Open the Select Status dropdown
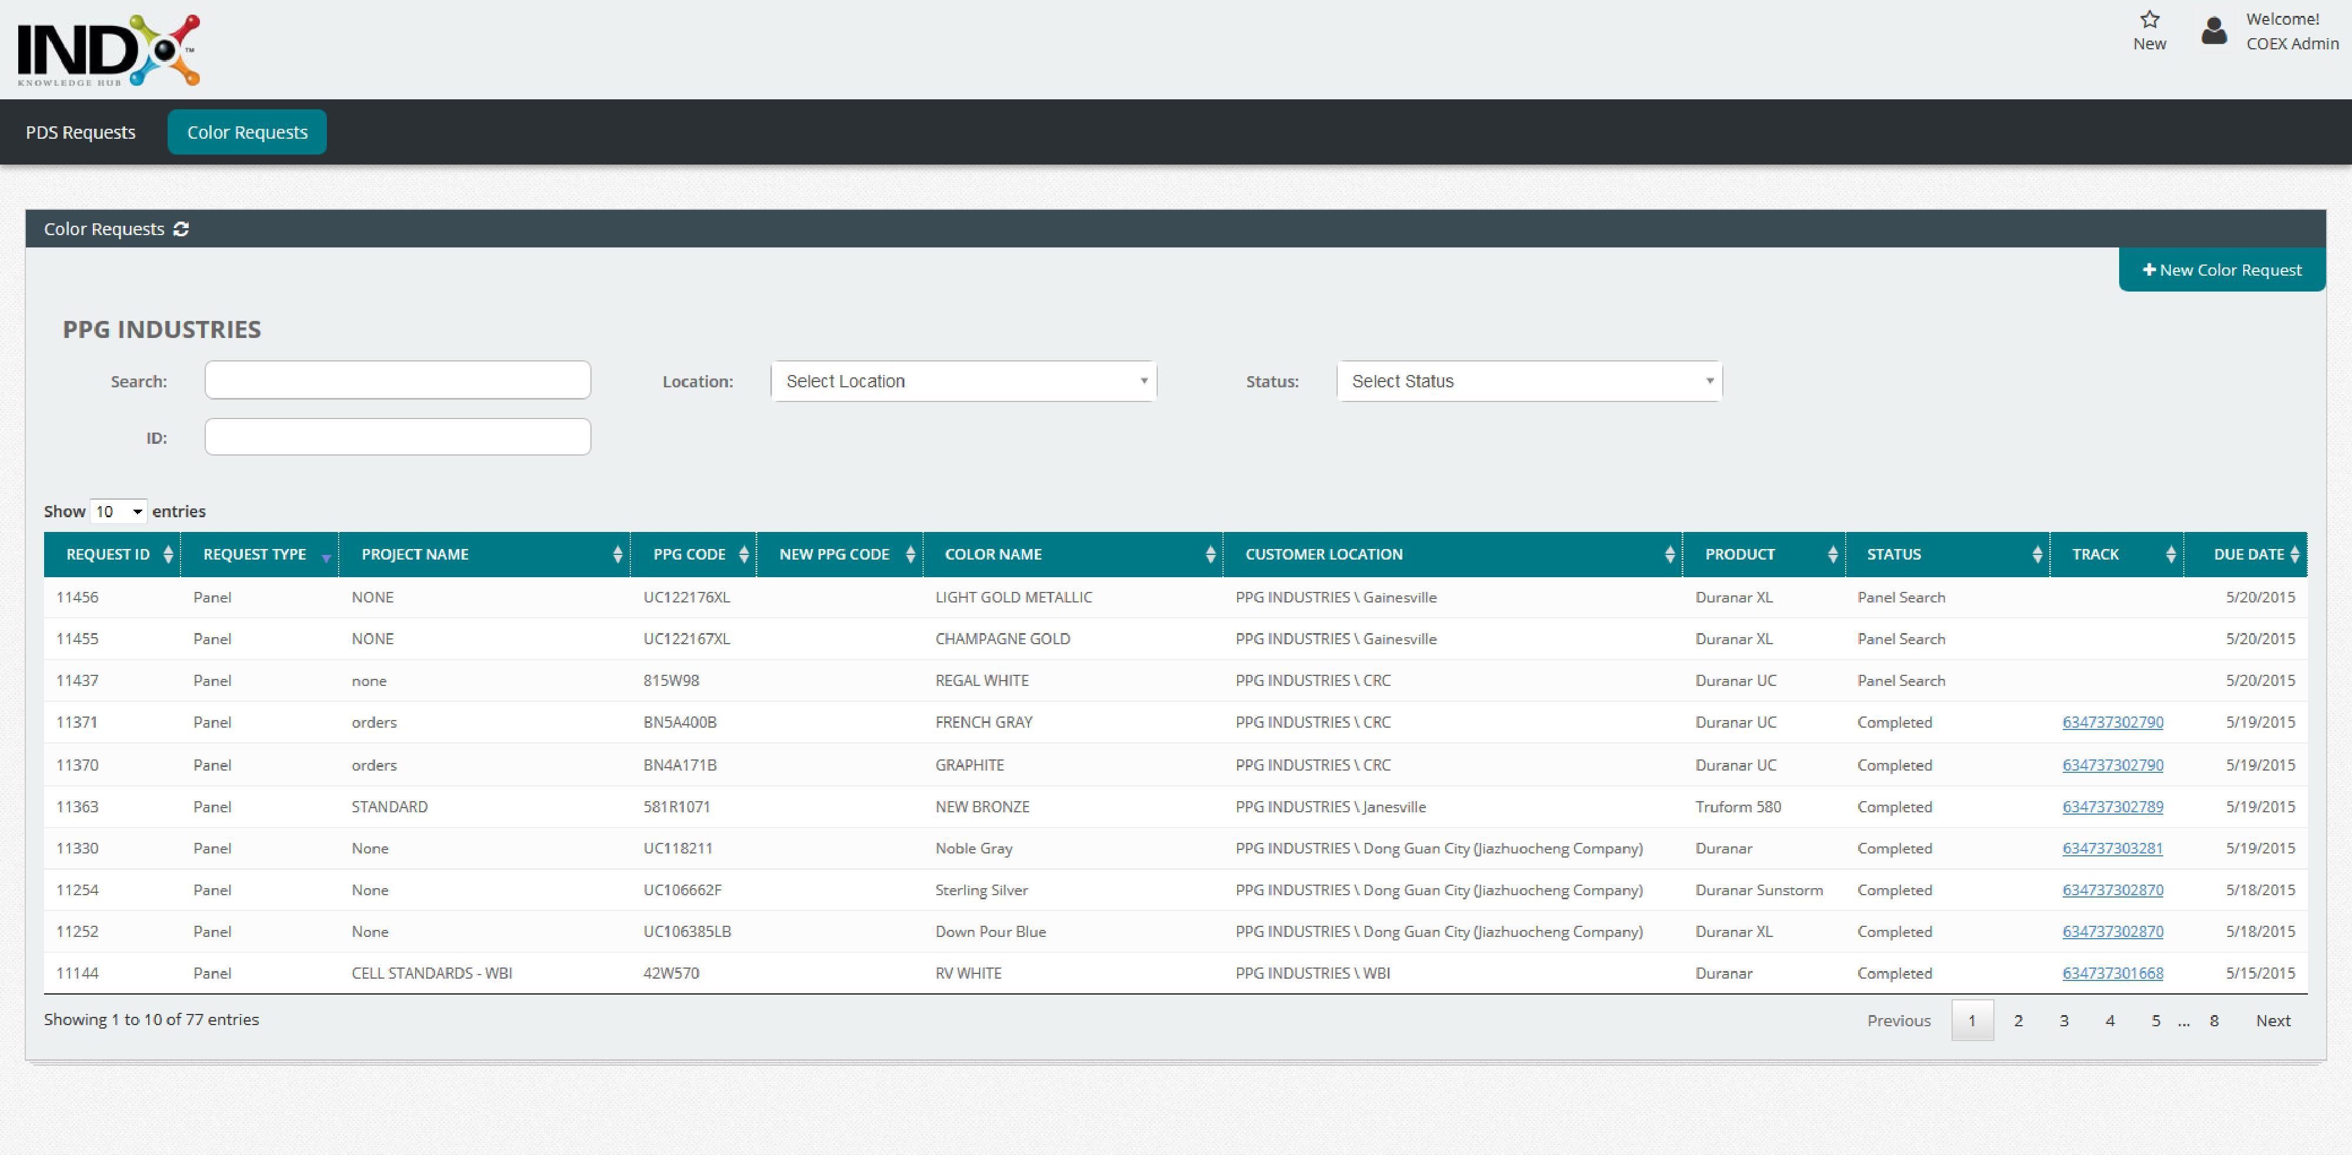This screenshot has width=2352, height=1155. tap(1529, 381)
